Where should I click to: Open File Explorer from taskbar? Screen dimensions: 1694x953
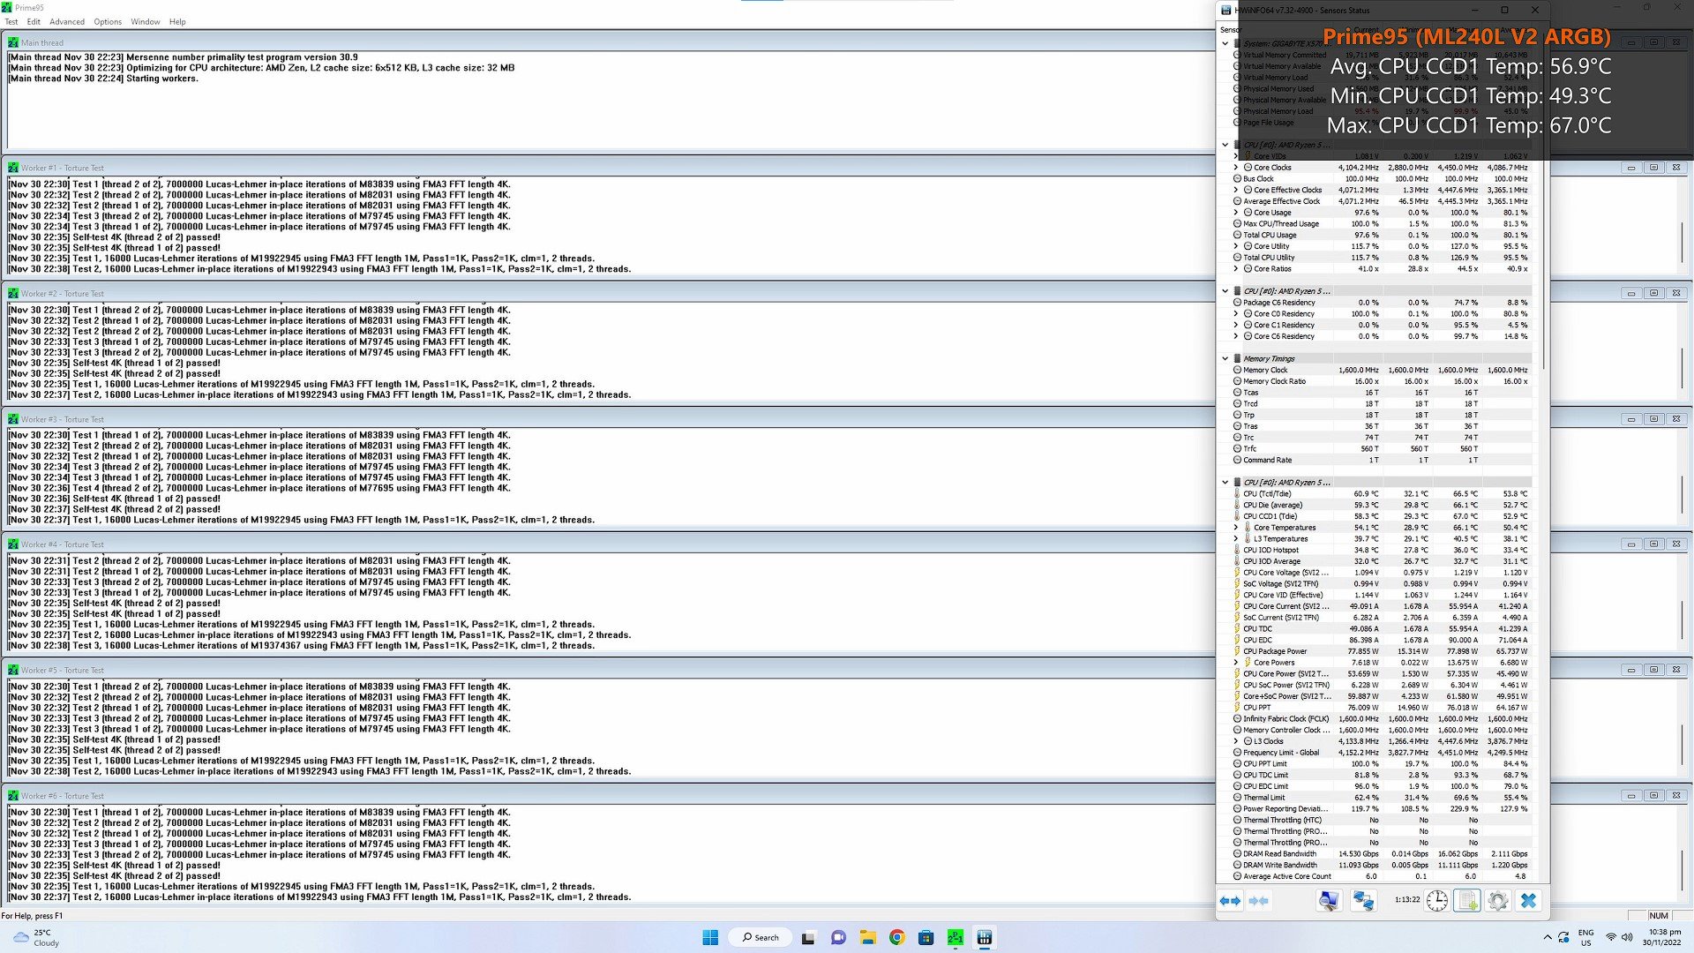[x=867, y=937]
